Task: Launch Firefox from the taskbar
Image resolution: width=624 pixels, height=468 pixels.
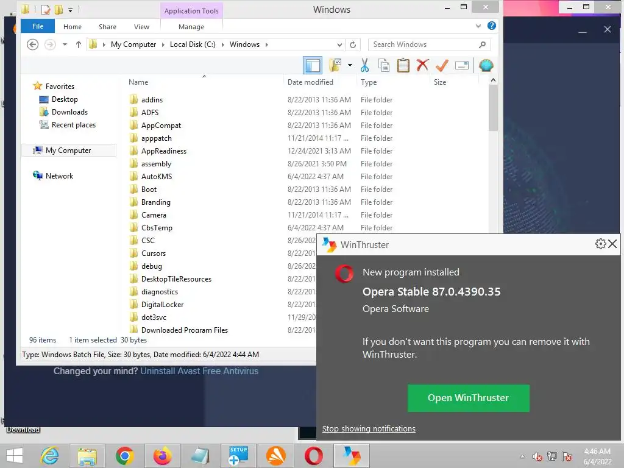Action: coord(162,456)
